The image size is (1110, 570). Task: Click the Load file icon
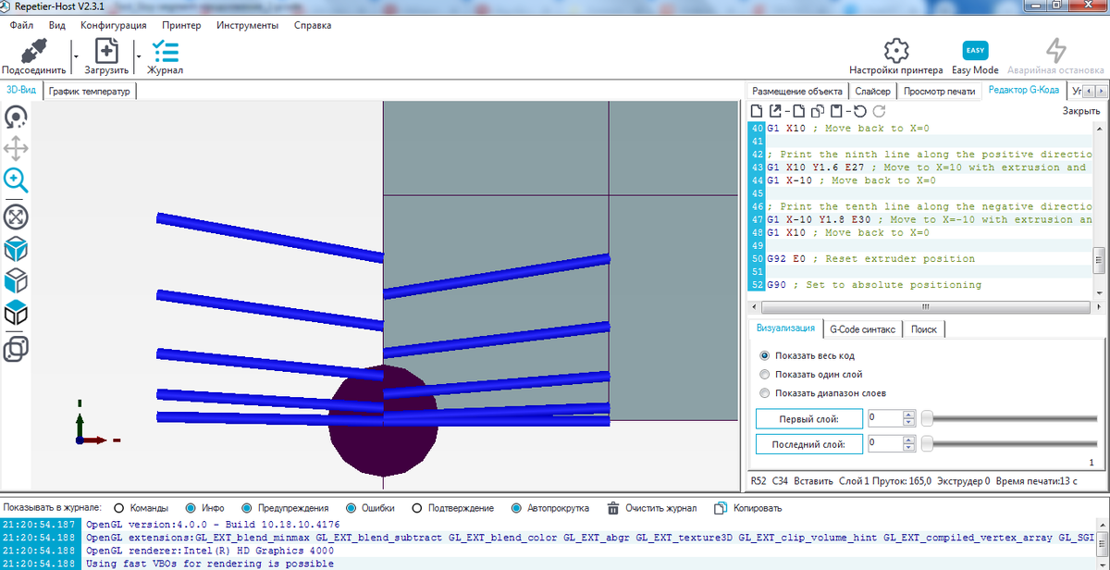[x=107, y=49]
